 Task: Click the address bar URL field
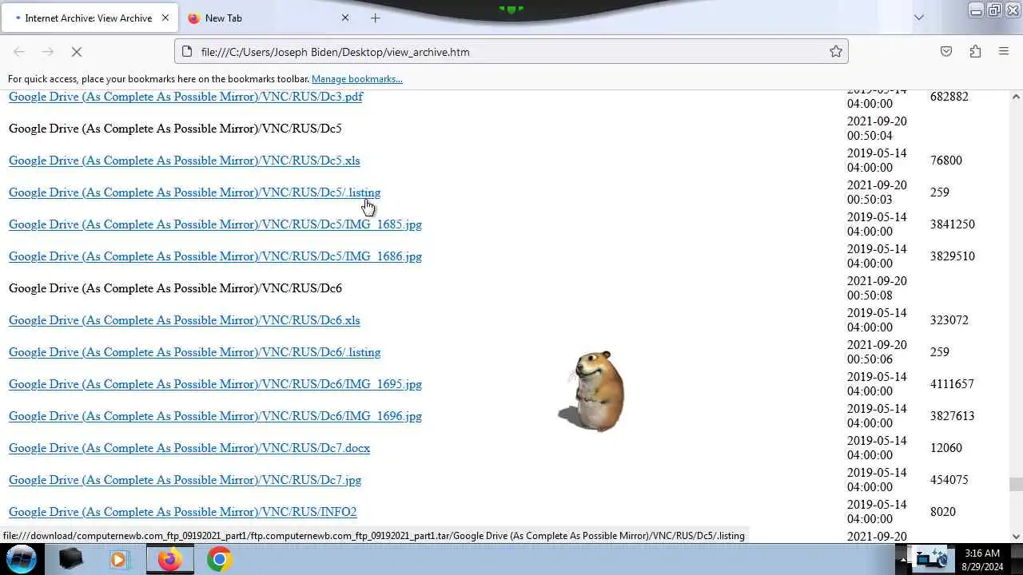(x=511, y=52)
